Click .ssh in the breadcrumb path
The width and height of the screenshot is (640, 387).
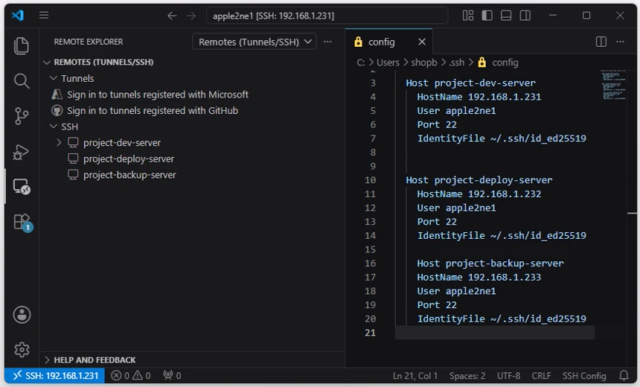tap(457, 63)
